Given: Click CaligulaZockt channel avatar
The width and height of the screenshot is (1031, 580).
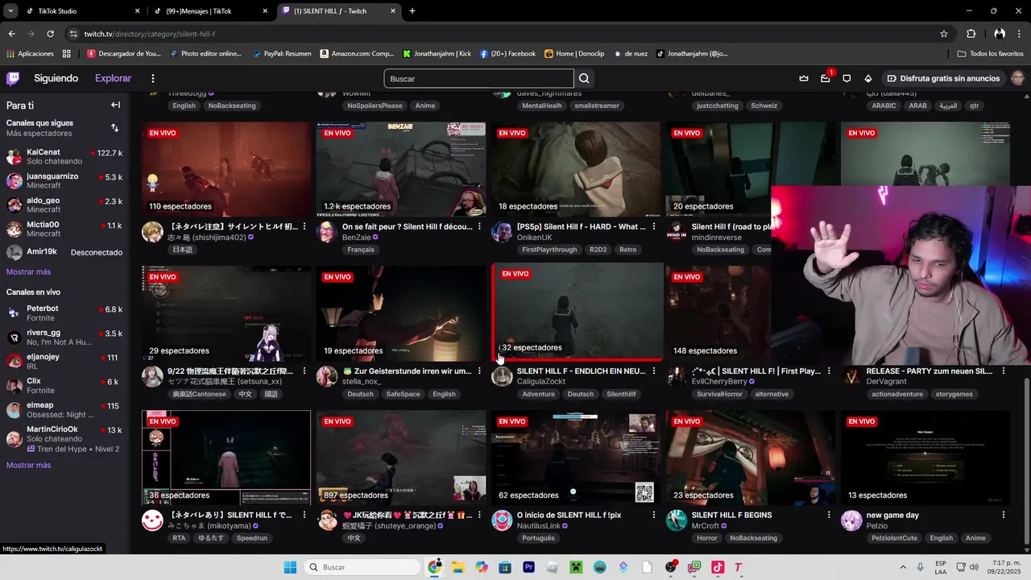Looking at the screenshot, I should tap(502, 376).
